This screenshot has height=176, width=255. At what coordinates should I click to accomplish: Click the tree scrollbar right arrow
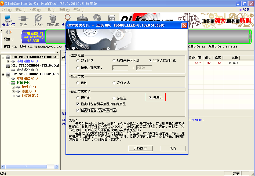(x=56, y=166)
